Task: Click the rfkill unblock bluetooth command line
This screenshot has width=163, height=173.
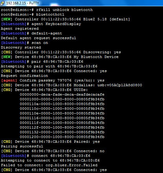Action: tap(47, 10)
